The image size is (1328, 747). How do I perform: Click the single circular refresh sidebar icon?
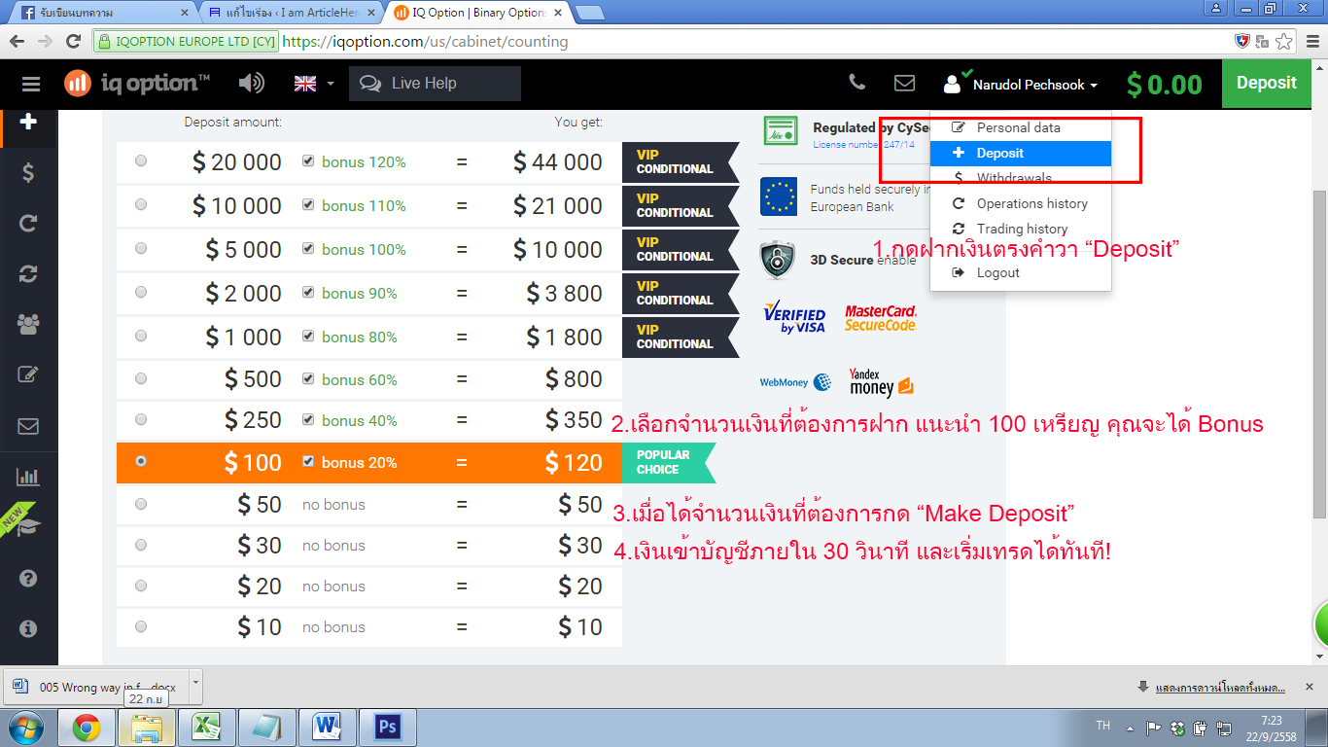pos(28,224)
